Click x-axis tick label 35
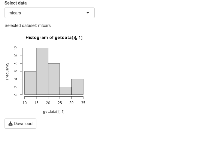This screenshot has height=144, width=202. (x=83, y=103)
